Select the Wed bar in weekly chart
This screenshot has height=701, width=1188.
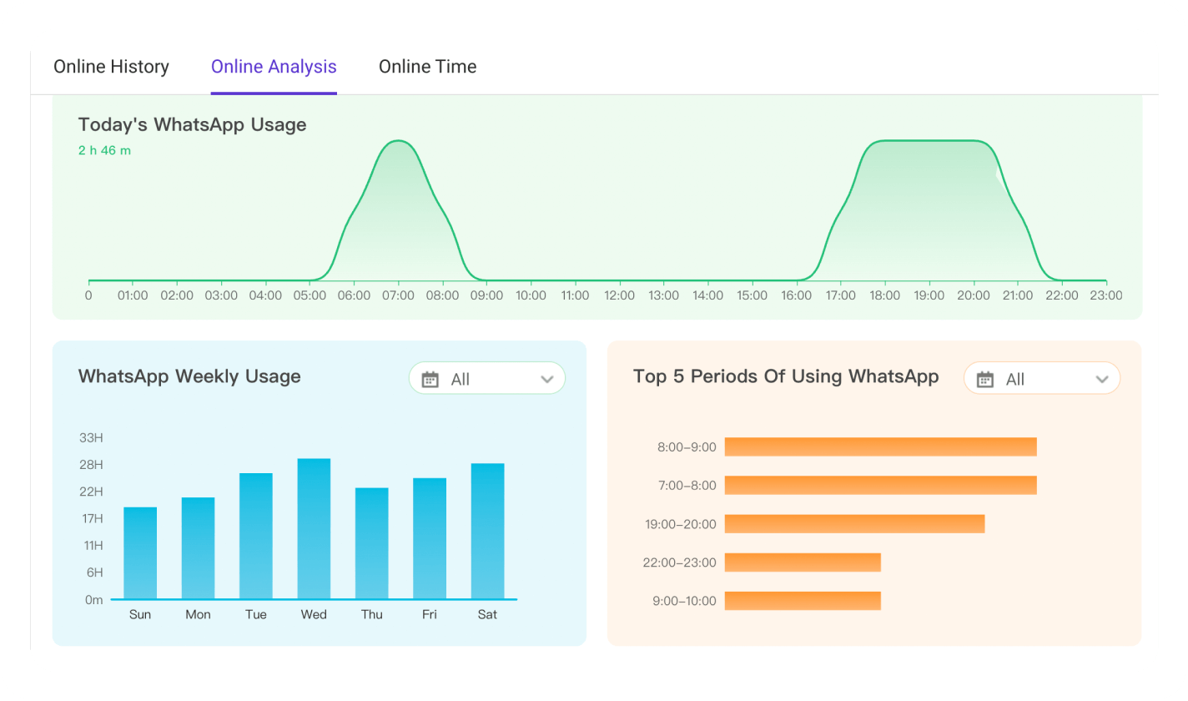314,529
